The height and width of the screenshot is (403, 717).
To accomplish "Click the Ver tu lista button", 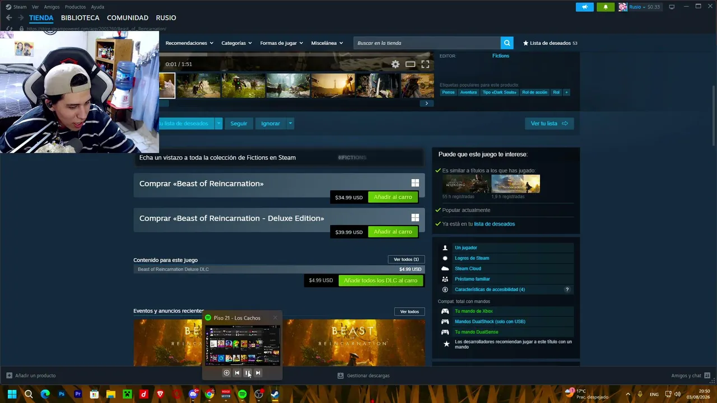I will (x=549, y=123).
